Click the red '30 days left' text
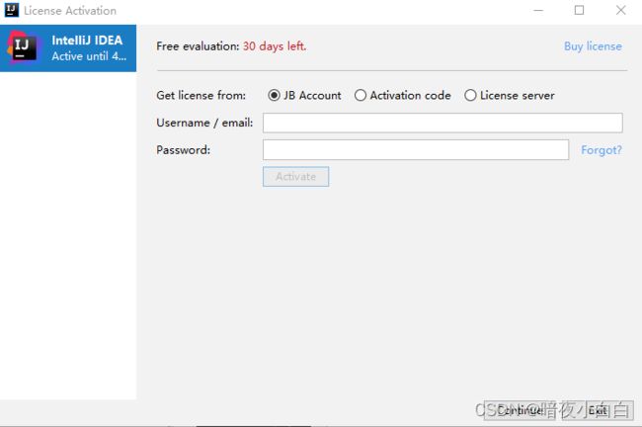Viewport: 642px width, 427px height. 275,46
